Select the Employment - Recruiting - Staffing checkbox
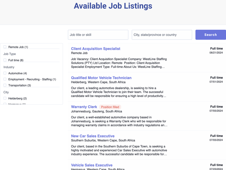Viewport: 226px width, 170px height. [5, 79]
